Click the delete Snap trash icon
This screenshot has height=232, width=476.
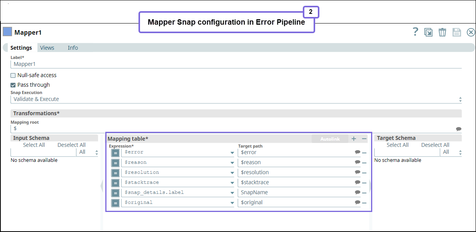(x=442, y=32)
